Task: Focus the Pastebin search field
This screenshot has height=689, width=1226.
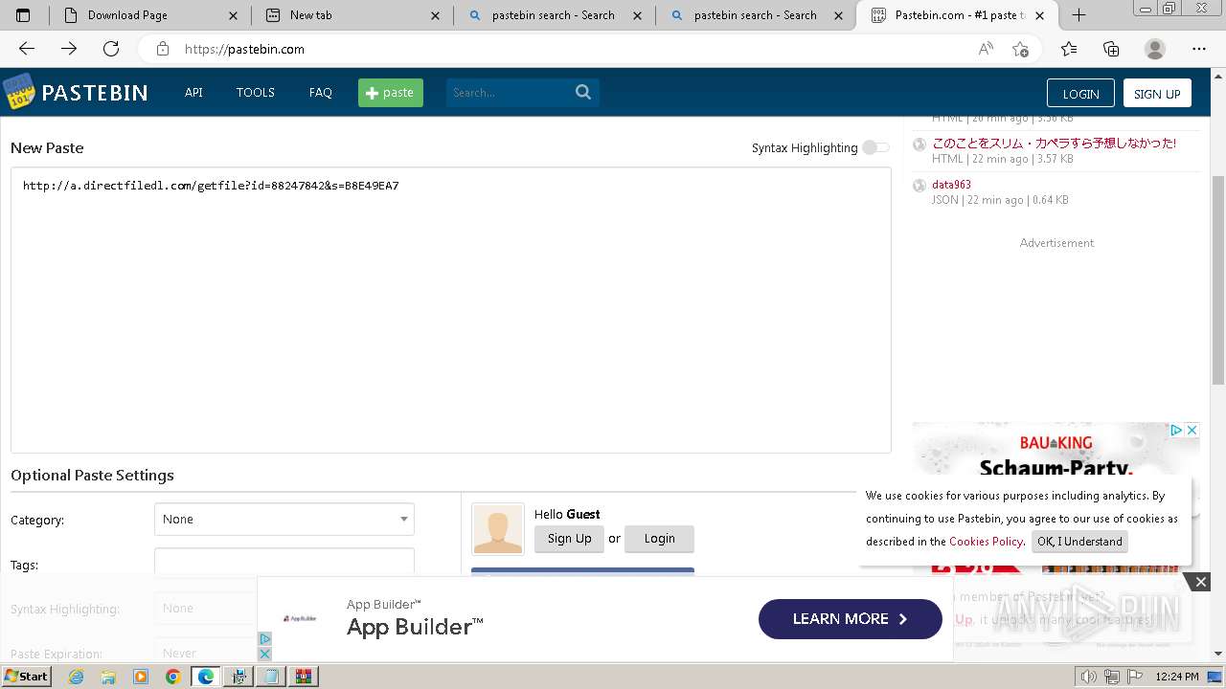Action: (510, 93)
